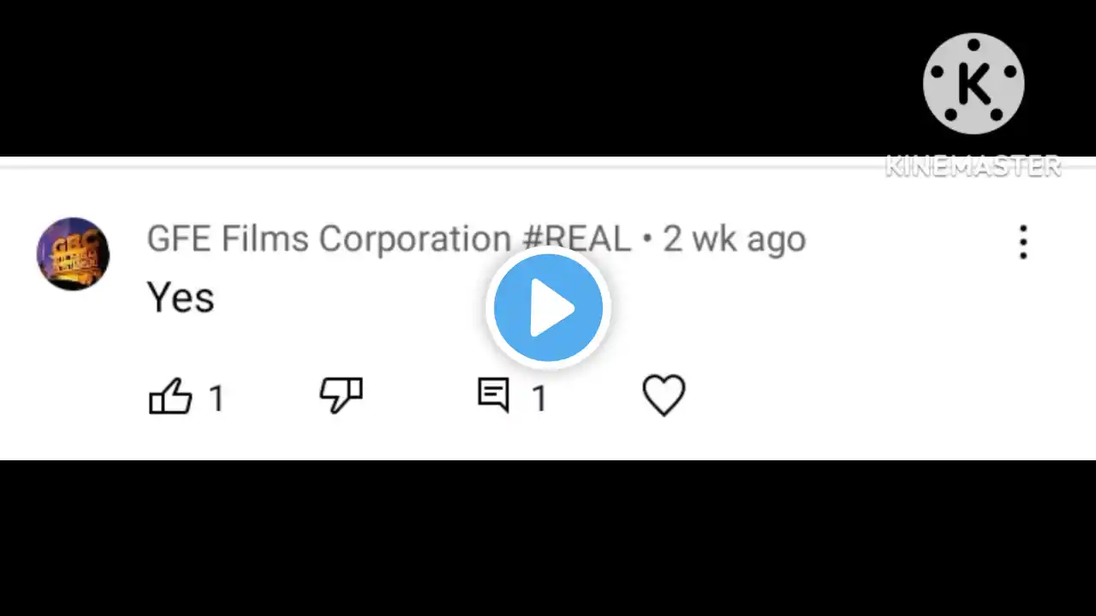Dislike the comment with thumbs-down icon
The height and width of the screenshot is (616, 1096).
pos(341,396)
